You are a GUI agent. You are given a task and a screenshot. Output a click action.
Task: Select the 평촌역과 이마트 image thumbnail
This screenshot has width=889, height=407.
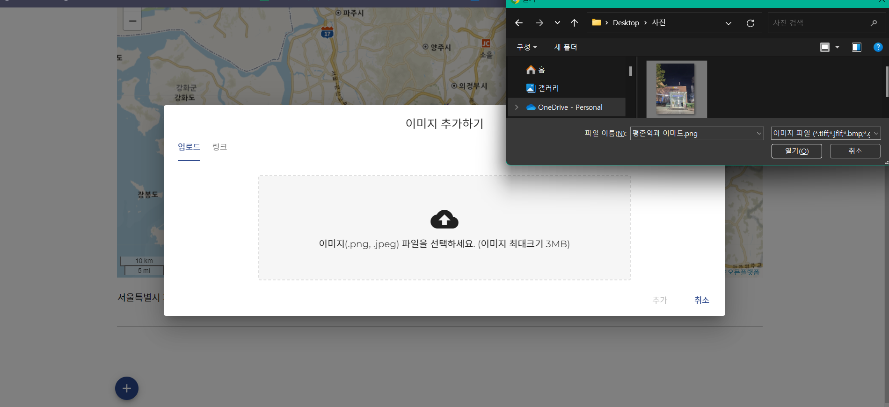676,89
